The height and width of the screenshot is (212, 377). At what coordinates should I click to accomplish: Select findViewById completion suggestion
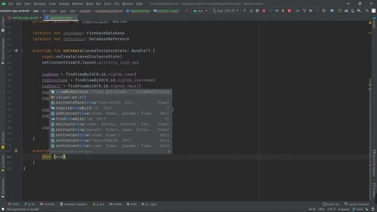point(111,119)
